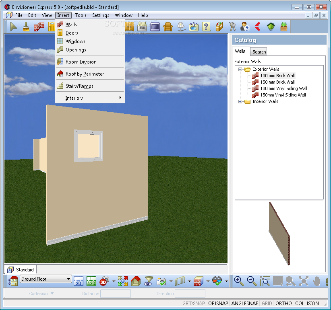
Task: Click the Zoom Out magnifier
Action: 252,281
